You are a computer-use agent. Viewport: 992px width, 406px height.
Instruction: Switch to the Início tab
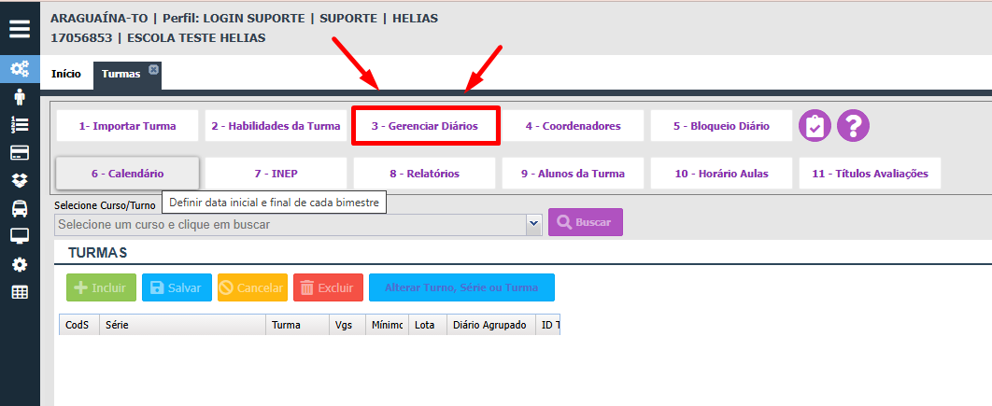tap(65, 74)
